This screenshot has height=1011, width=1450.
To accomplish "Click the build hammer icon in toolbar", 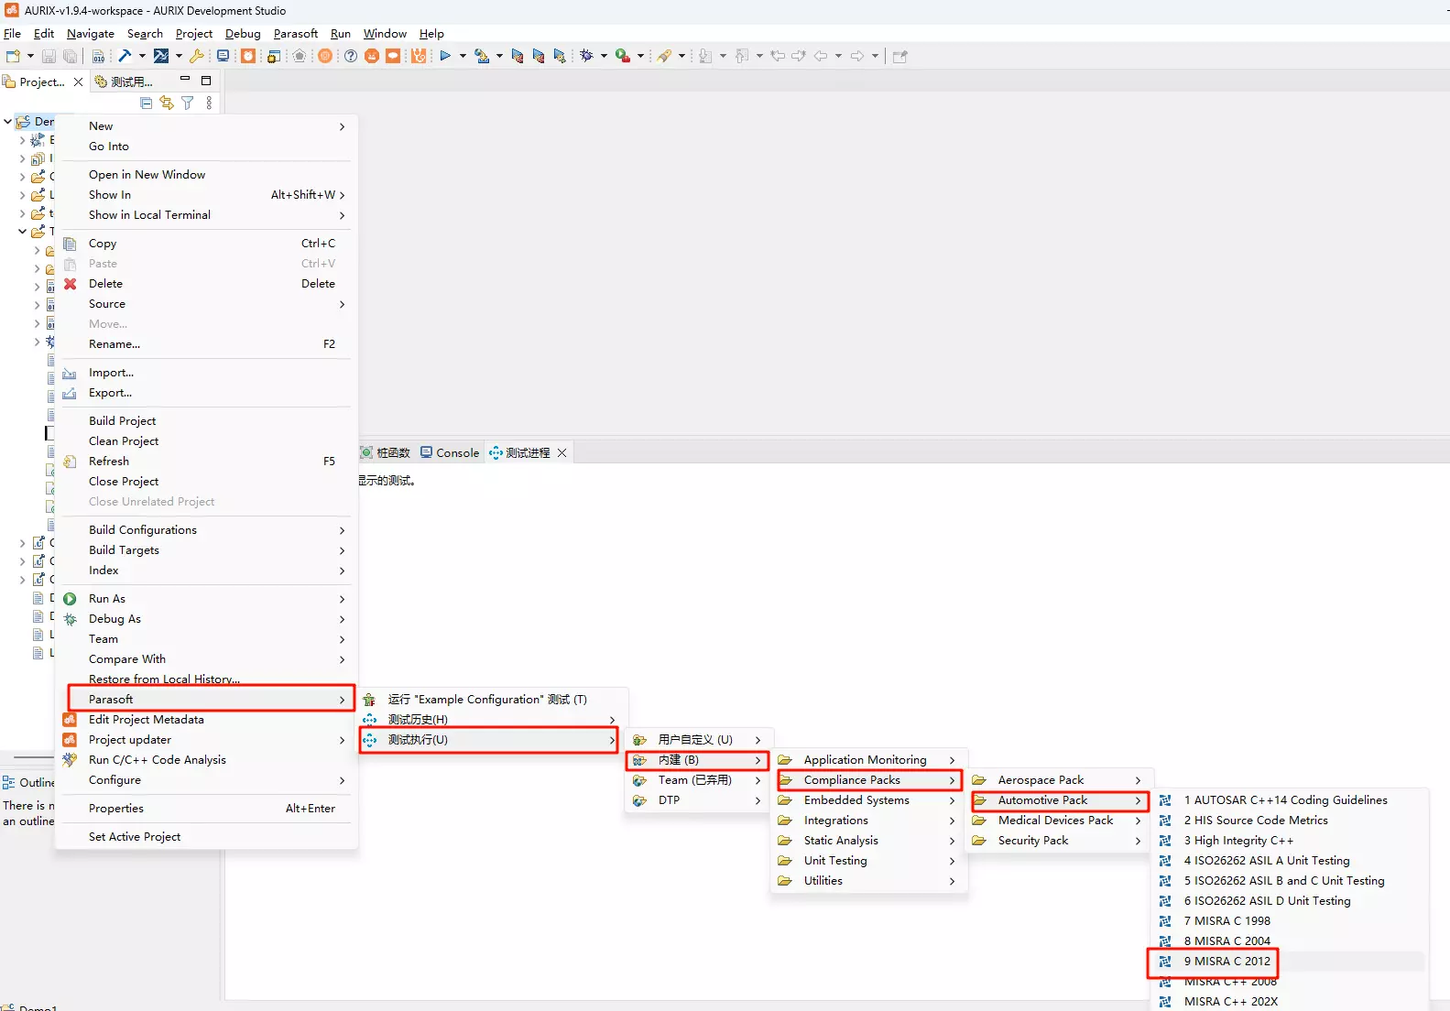I will pos(125,56).
